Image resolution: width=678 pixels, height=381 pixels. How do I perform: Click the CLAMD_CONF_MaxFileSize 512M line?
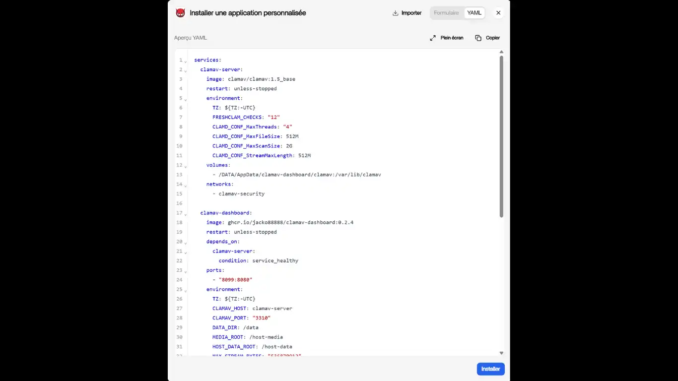255,136
